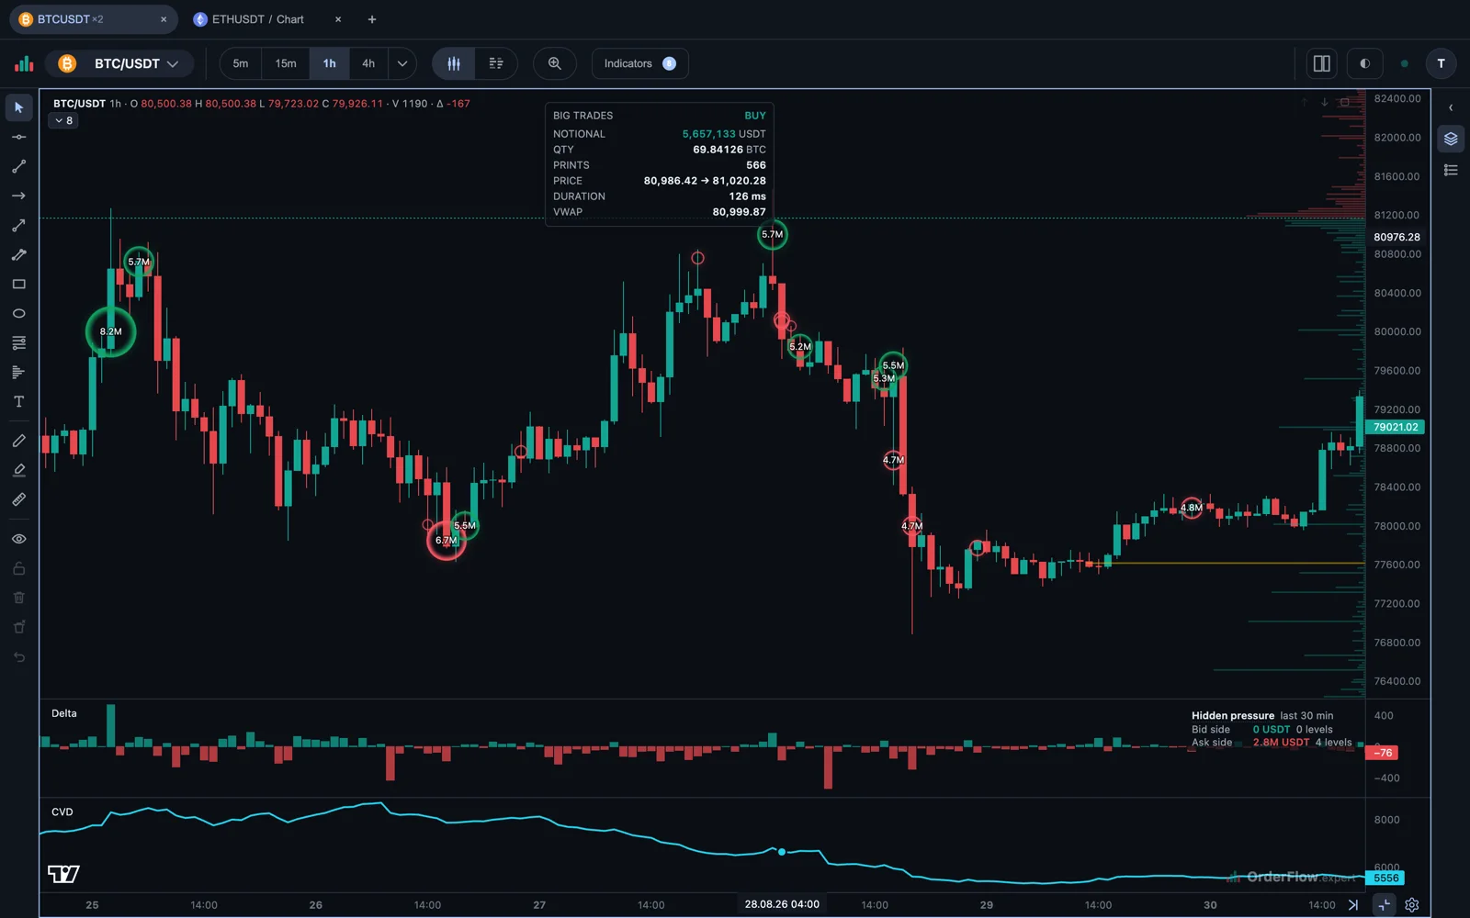Click the undo arrow in drawing toolbar
Image resolution: width=1470 pixels, height=918 pixels.
click(18, 656)
